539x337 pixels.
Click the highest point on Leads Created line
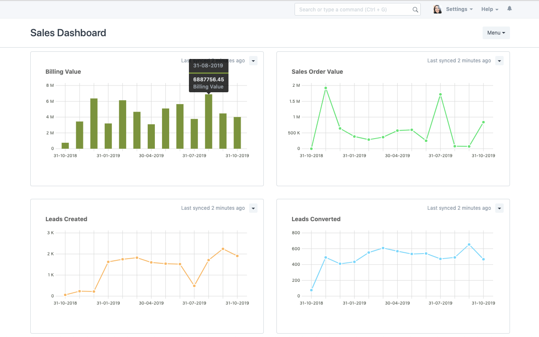[x=223, y=249]
